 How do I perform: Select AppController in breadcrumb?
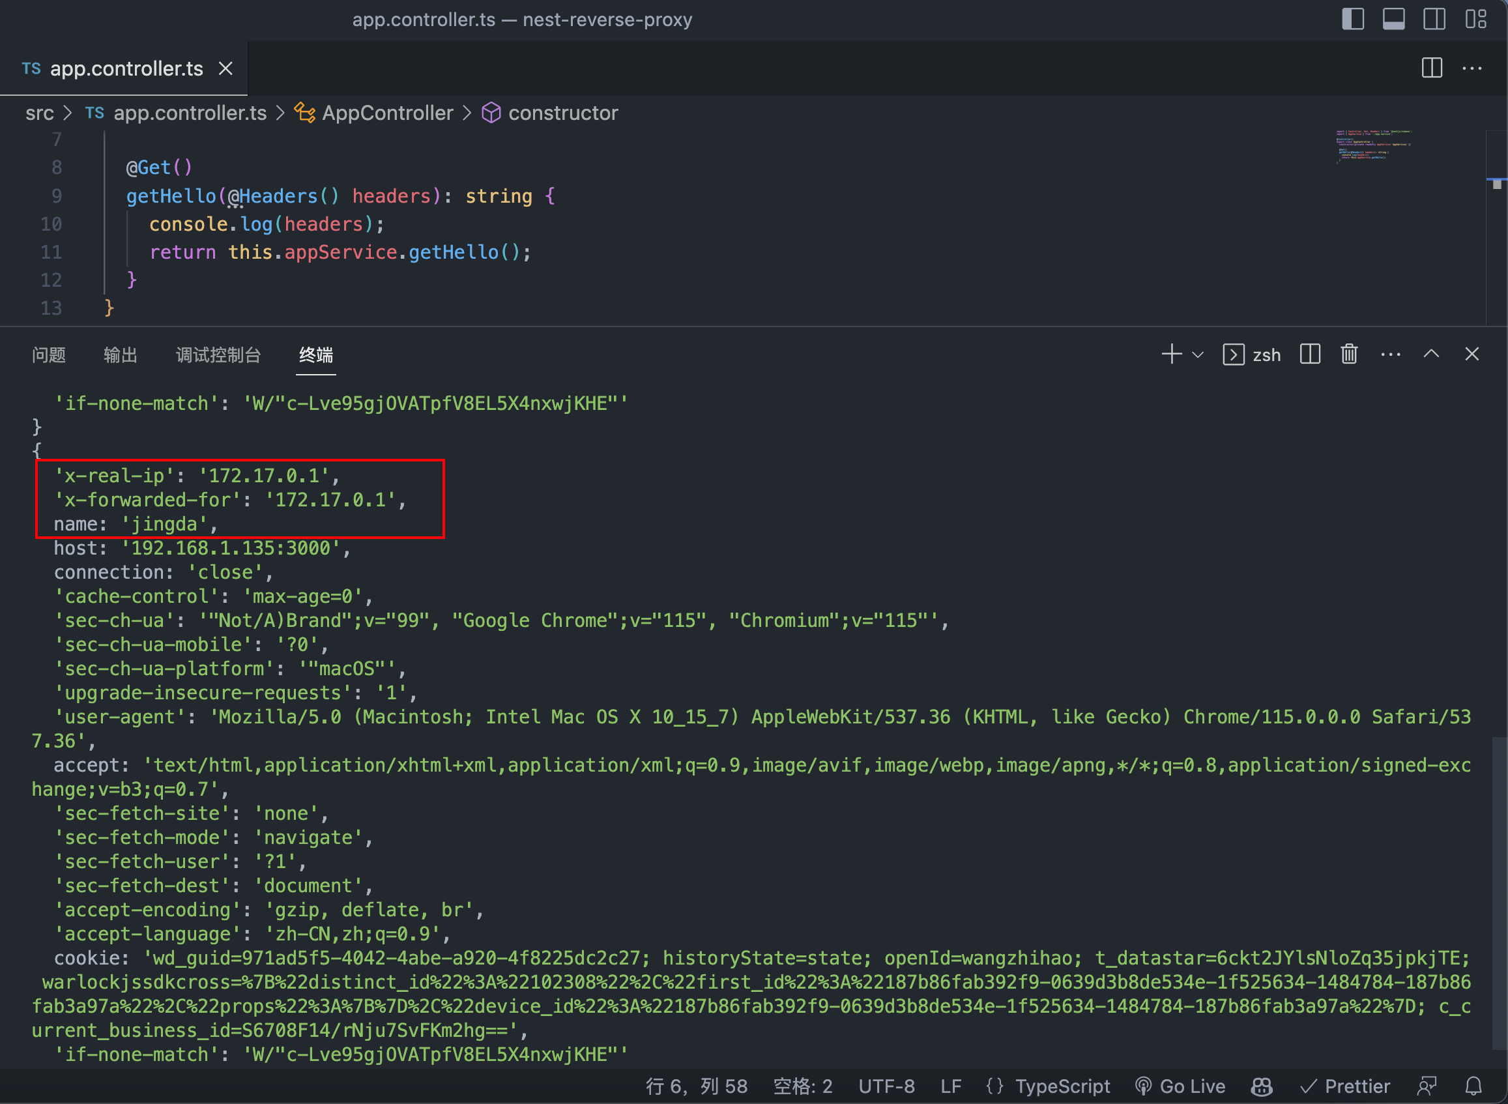(387, 113)
